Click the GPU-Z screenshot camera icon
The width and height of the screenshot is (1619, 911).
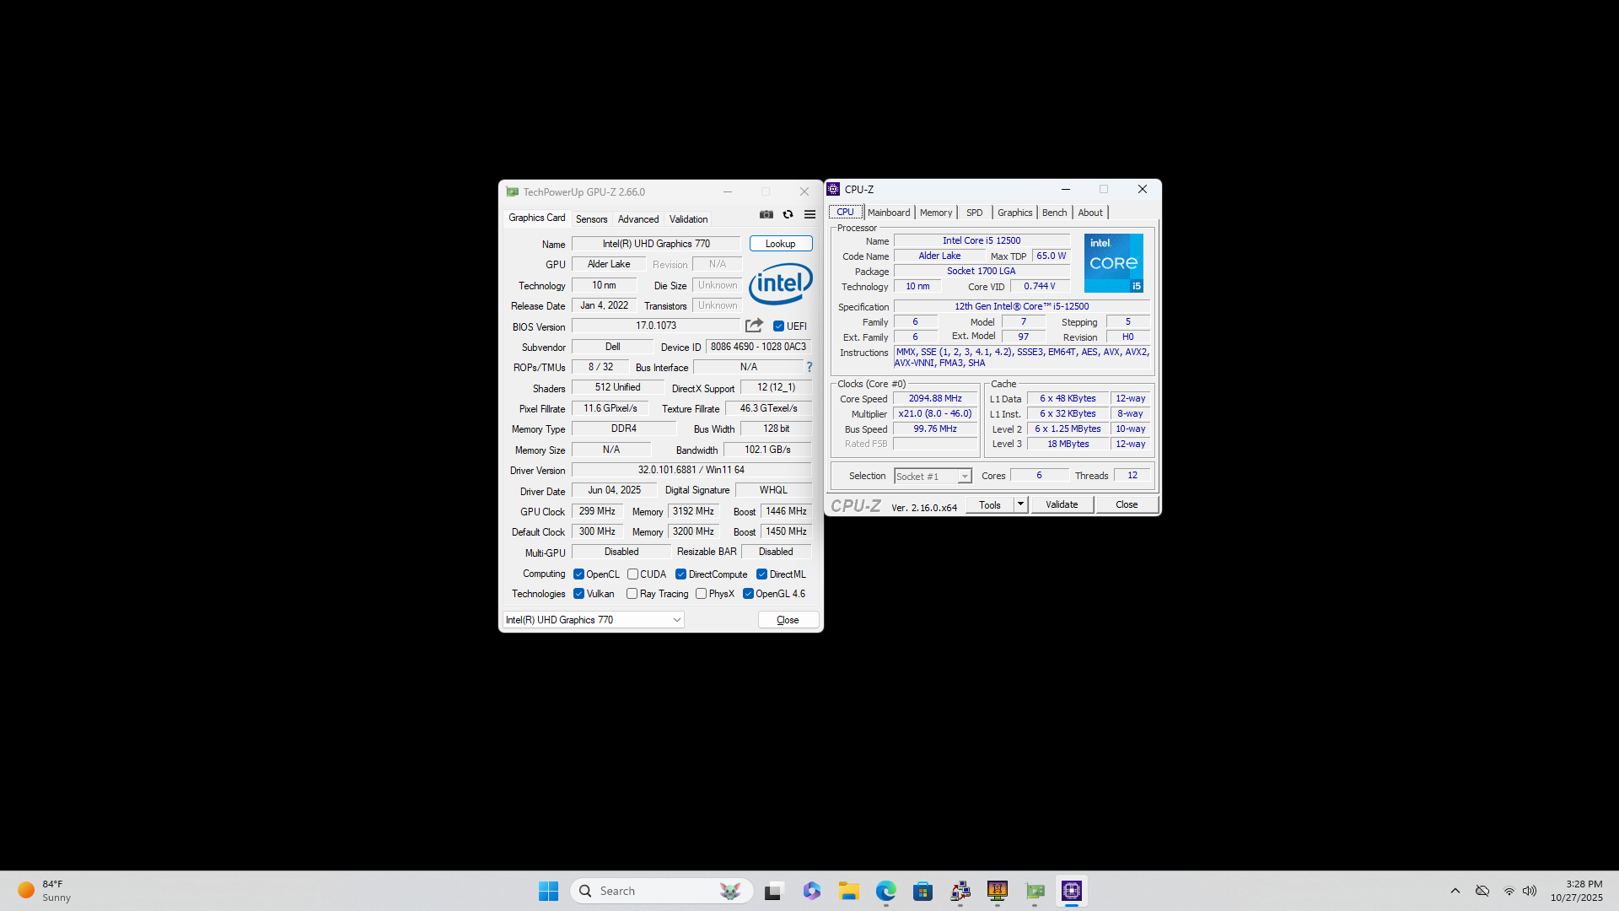click(766, 214)
